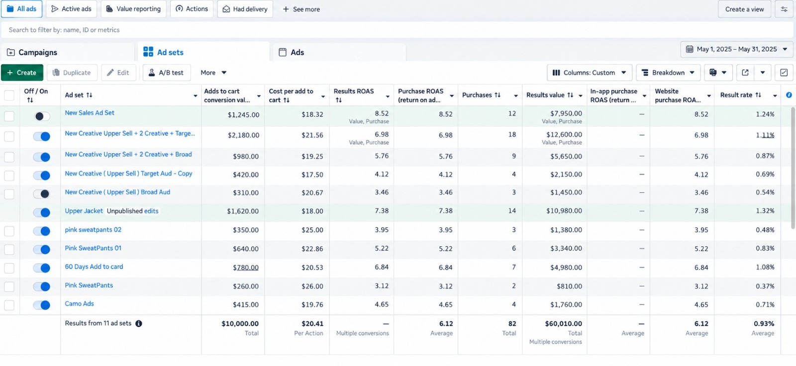
Task: Click the Edit pencil button
Action: (x=118, y=73)
